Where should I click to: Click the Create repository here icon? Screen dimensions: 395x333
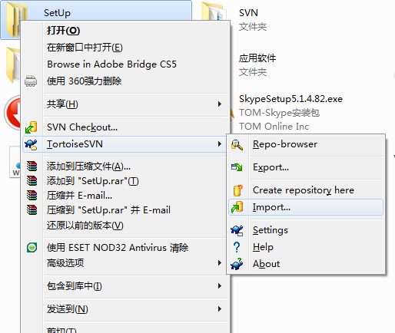click(x=237, y=190)
